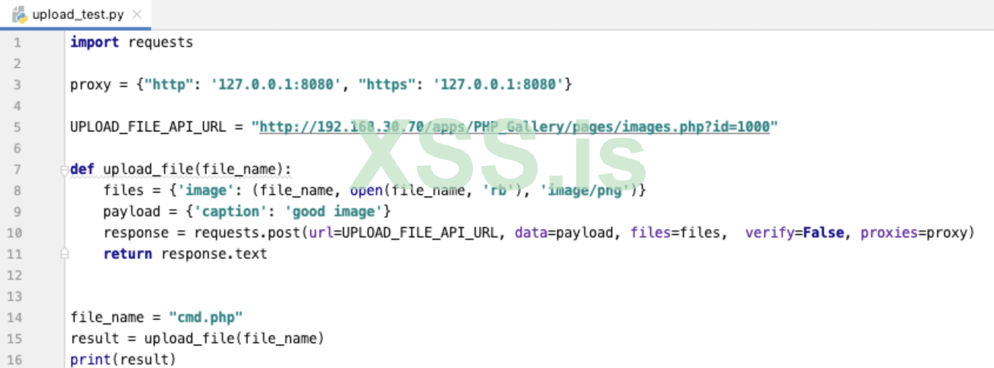Click the files=files argument
This screenshot has height=368, width=994.
[675, 233]
